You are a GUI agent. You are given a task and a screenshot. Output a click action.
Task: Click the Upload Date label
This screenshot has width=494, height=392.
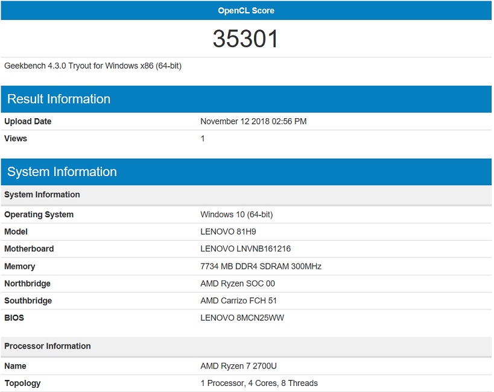tap(28, 121)
